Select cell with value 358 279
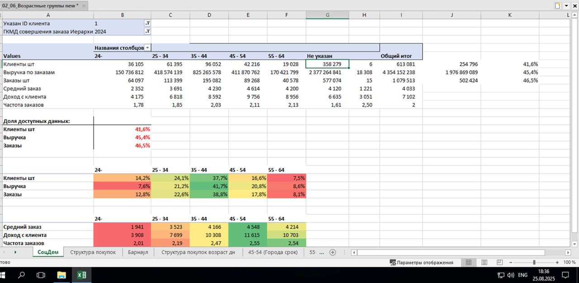Viewport: 579px width, 283px height. click(327, 64)
